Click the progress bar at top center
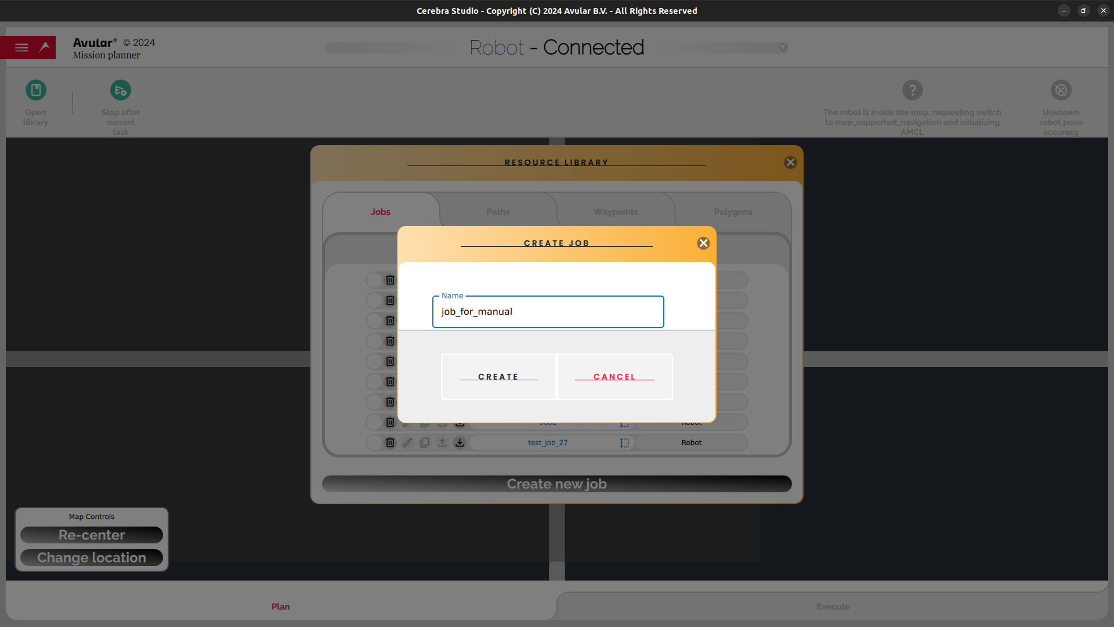The height and width of the screenshot is (627, 1114). point(556,48)
